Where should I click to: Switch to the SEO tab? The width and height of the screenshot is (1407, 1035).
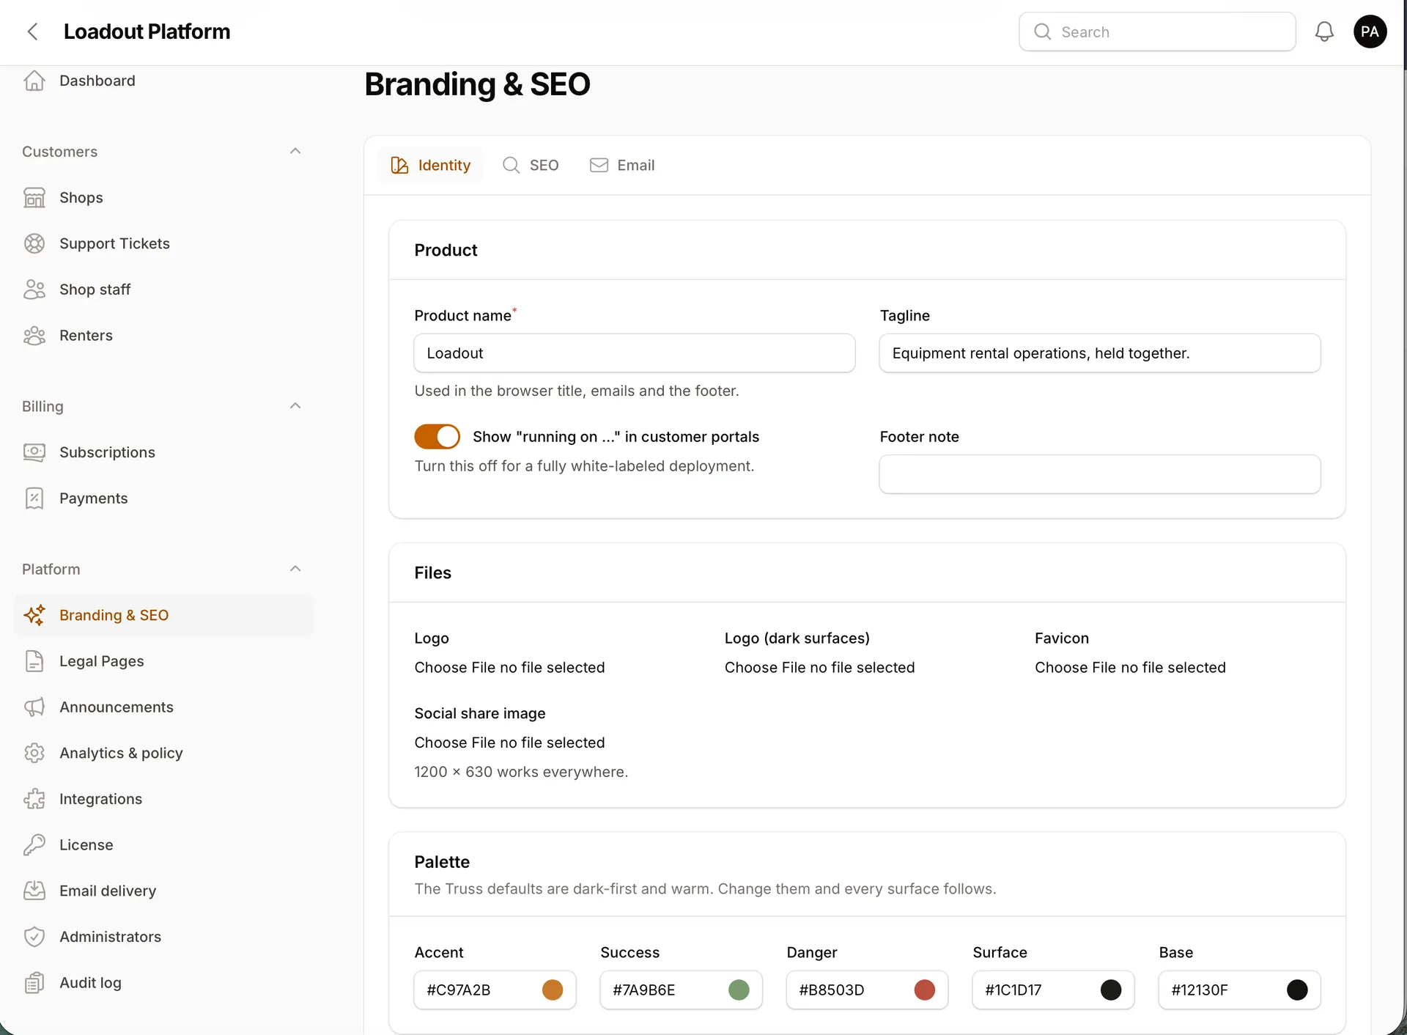(531, 166)
